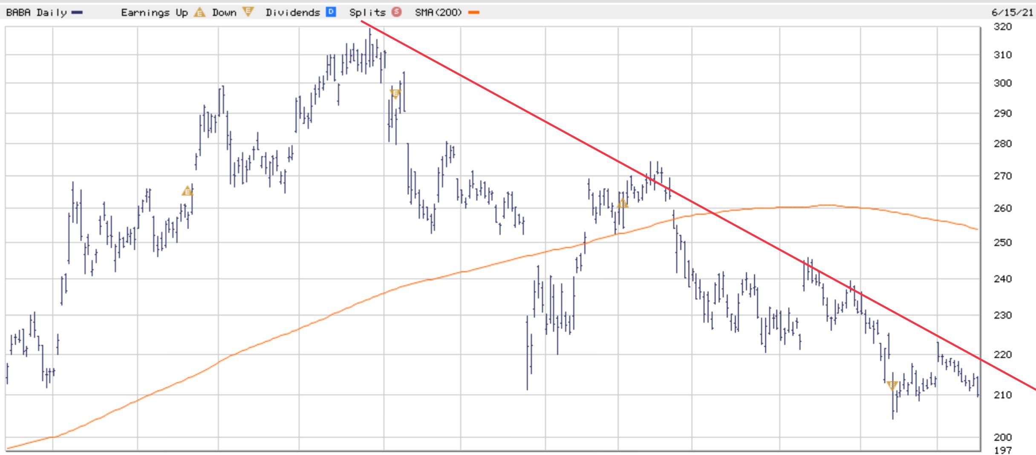Select the red Splits S icon

(x=396, y=12)
